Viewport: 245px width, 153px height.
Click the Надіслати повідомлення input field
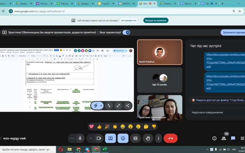coord(214,112)
